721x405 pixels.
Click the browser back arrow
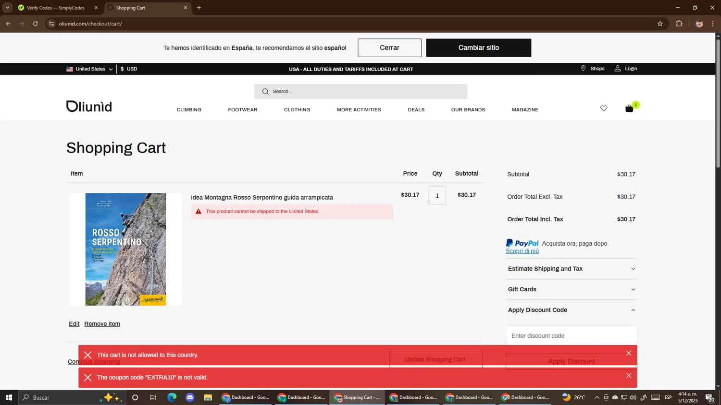(x=8, y=24)
